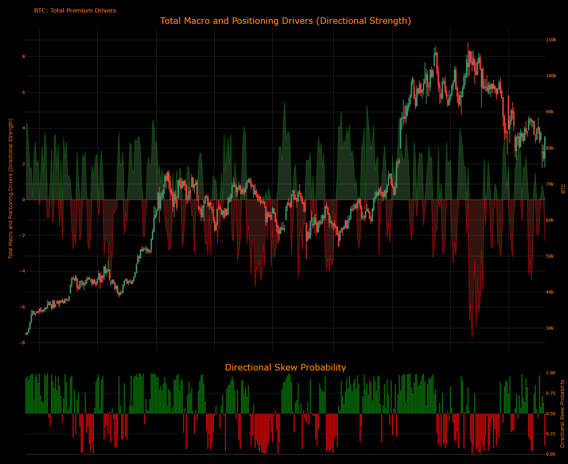Click the 'Total Macro and Positioning Drivers' chart title

pyautogui.click(x=285, y=21)
